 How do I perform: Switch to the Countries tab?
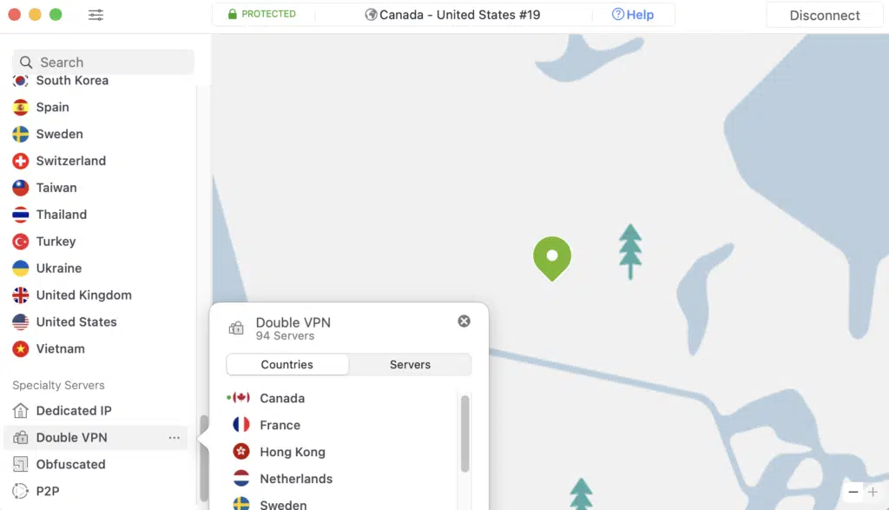tap(286, 364)
